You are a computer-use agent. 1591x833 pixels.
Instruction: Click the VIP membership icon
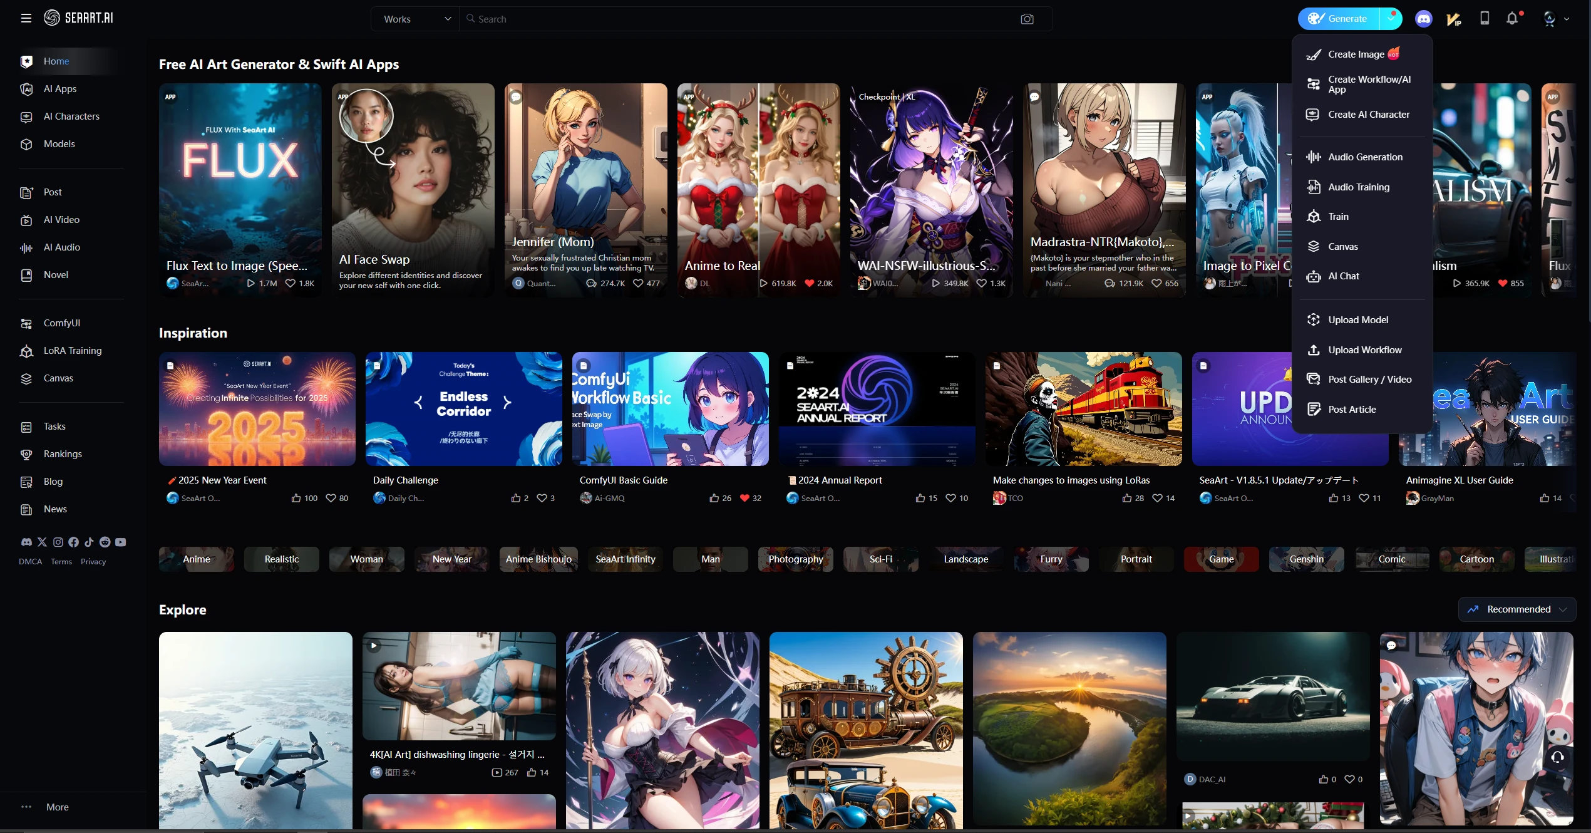(x=1453, y=19)
